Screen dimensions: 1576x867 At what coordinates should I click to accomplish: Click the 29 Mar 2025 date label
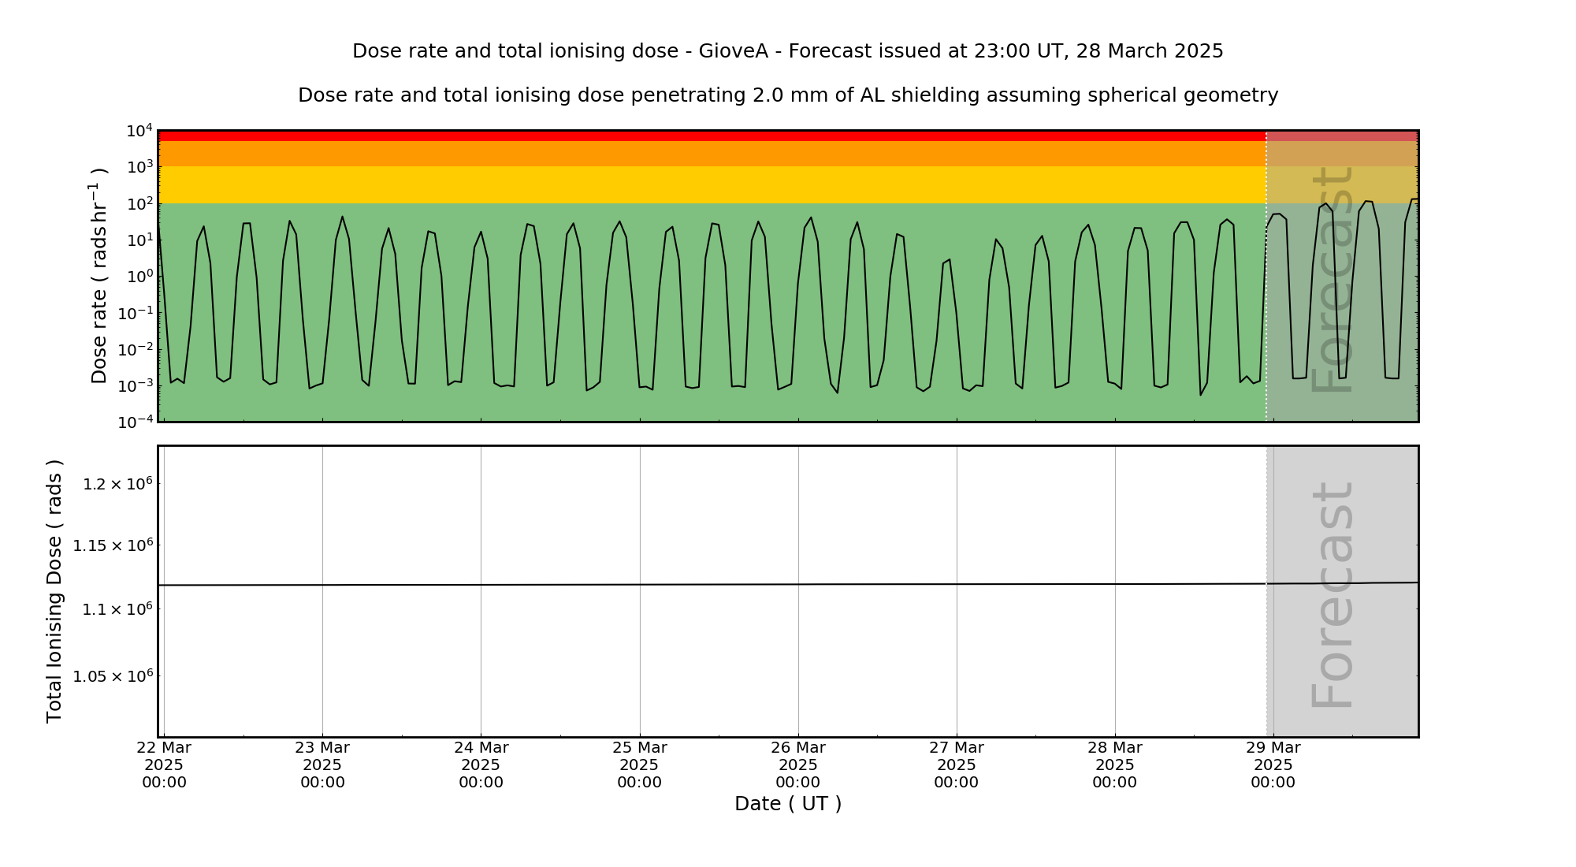(1273, 765)
